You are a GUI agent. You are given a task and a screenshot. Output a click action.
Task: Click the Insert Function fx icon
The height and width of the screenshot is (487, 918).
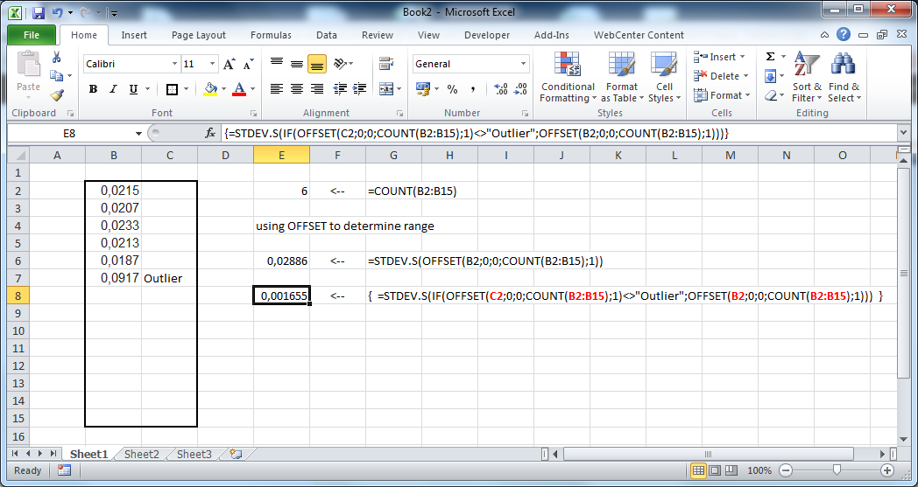click(x=210, y=133)
